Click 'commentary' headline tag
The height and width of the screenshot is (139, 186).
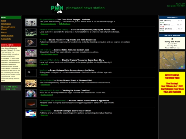(45, 111)
